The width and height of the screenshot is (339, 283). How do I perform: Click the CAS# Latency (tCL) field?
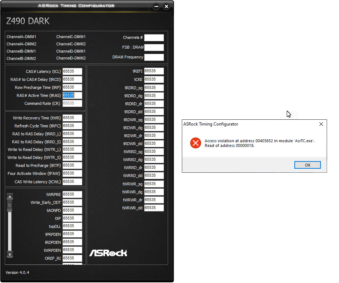73,71
